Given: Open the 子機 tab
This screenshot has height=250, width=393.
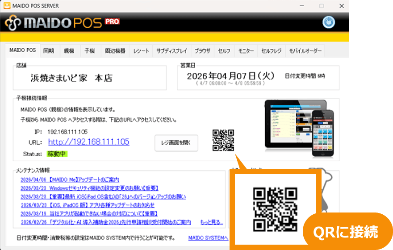Looking at the screenshot, I should (89, 51).
